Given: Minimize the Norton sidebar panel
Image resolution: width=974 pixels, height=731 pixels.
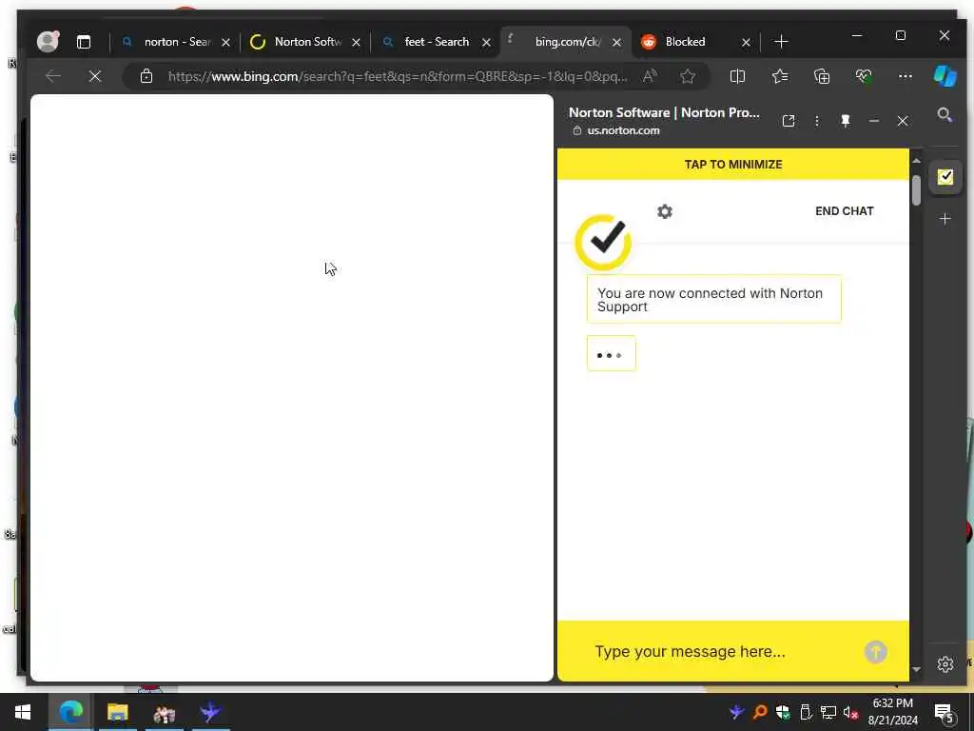Looking at the screenshot, I should 874,121.
